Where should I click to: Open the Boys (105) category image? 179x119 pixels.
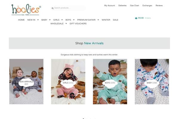pos(110,82)
